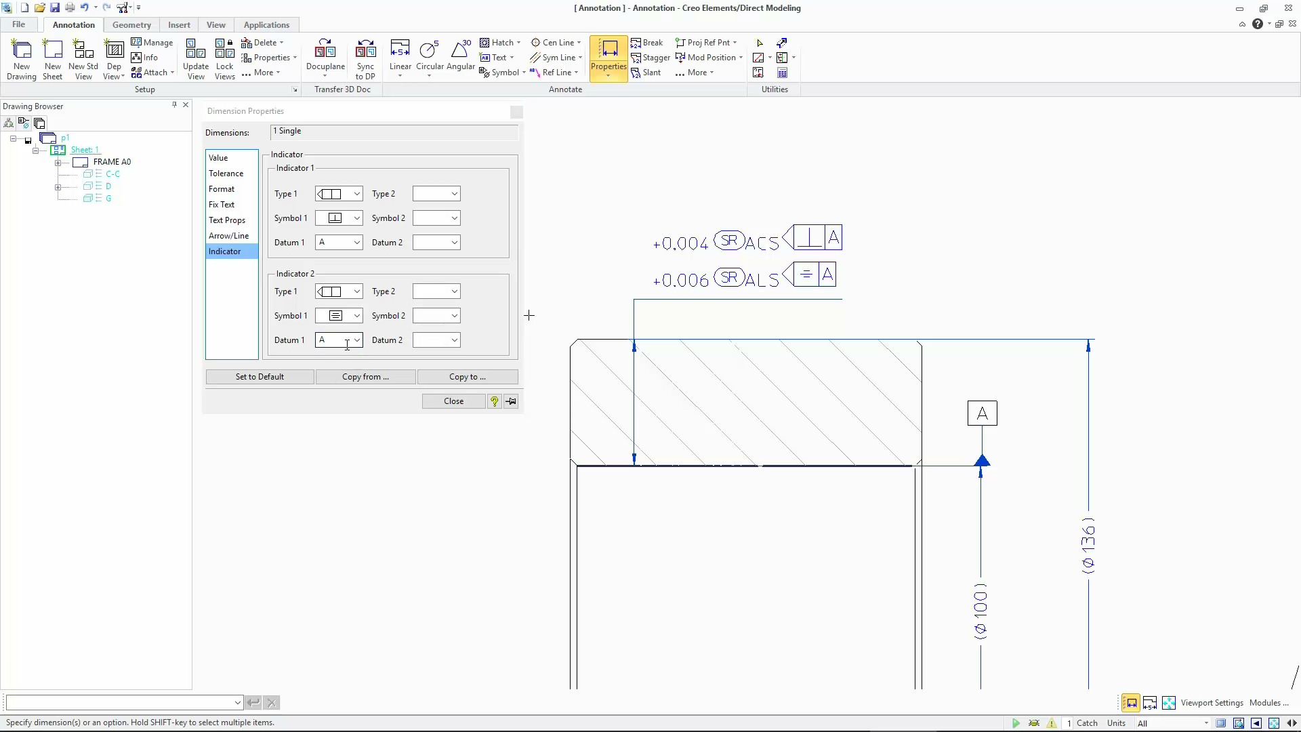
Task: Click the Update View icon
Action: click(196, 59)
